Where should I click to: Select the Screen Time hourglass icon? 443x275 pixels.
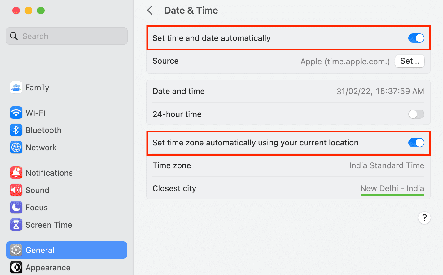pos(16,225)
